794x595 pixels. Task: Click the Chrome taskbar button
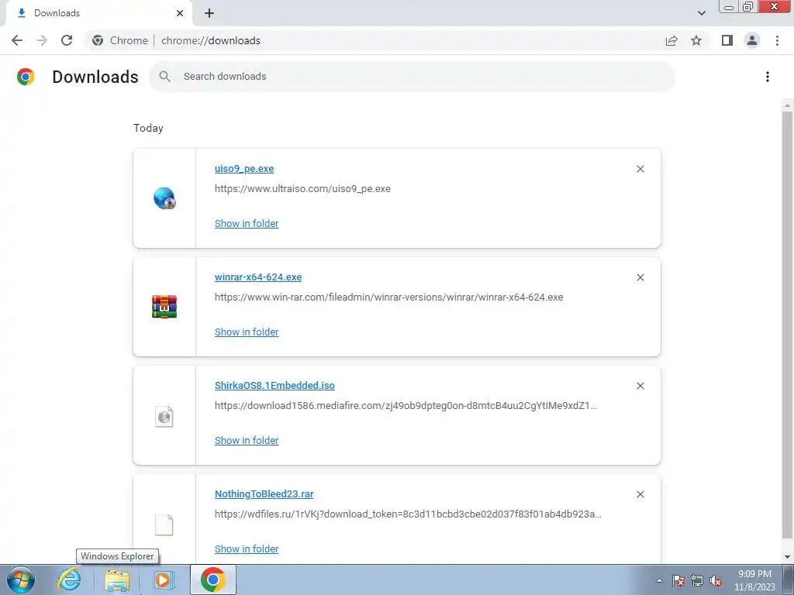212,580
